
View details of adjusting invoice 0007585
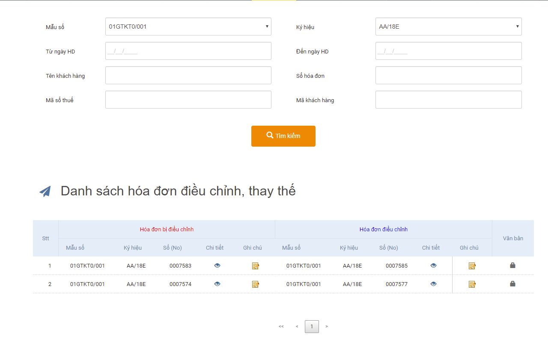click(433, 265)
